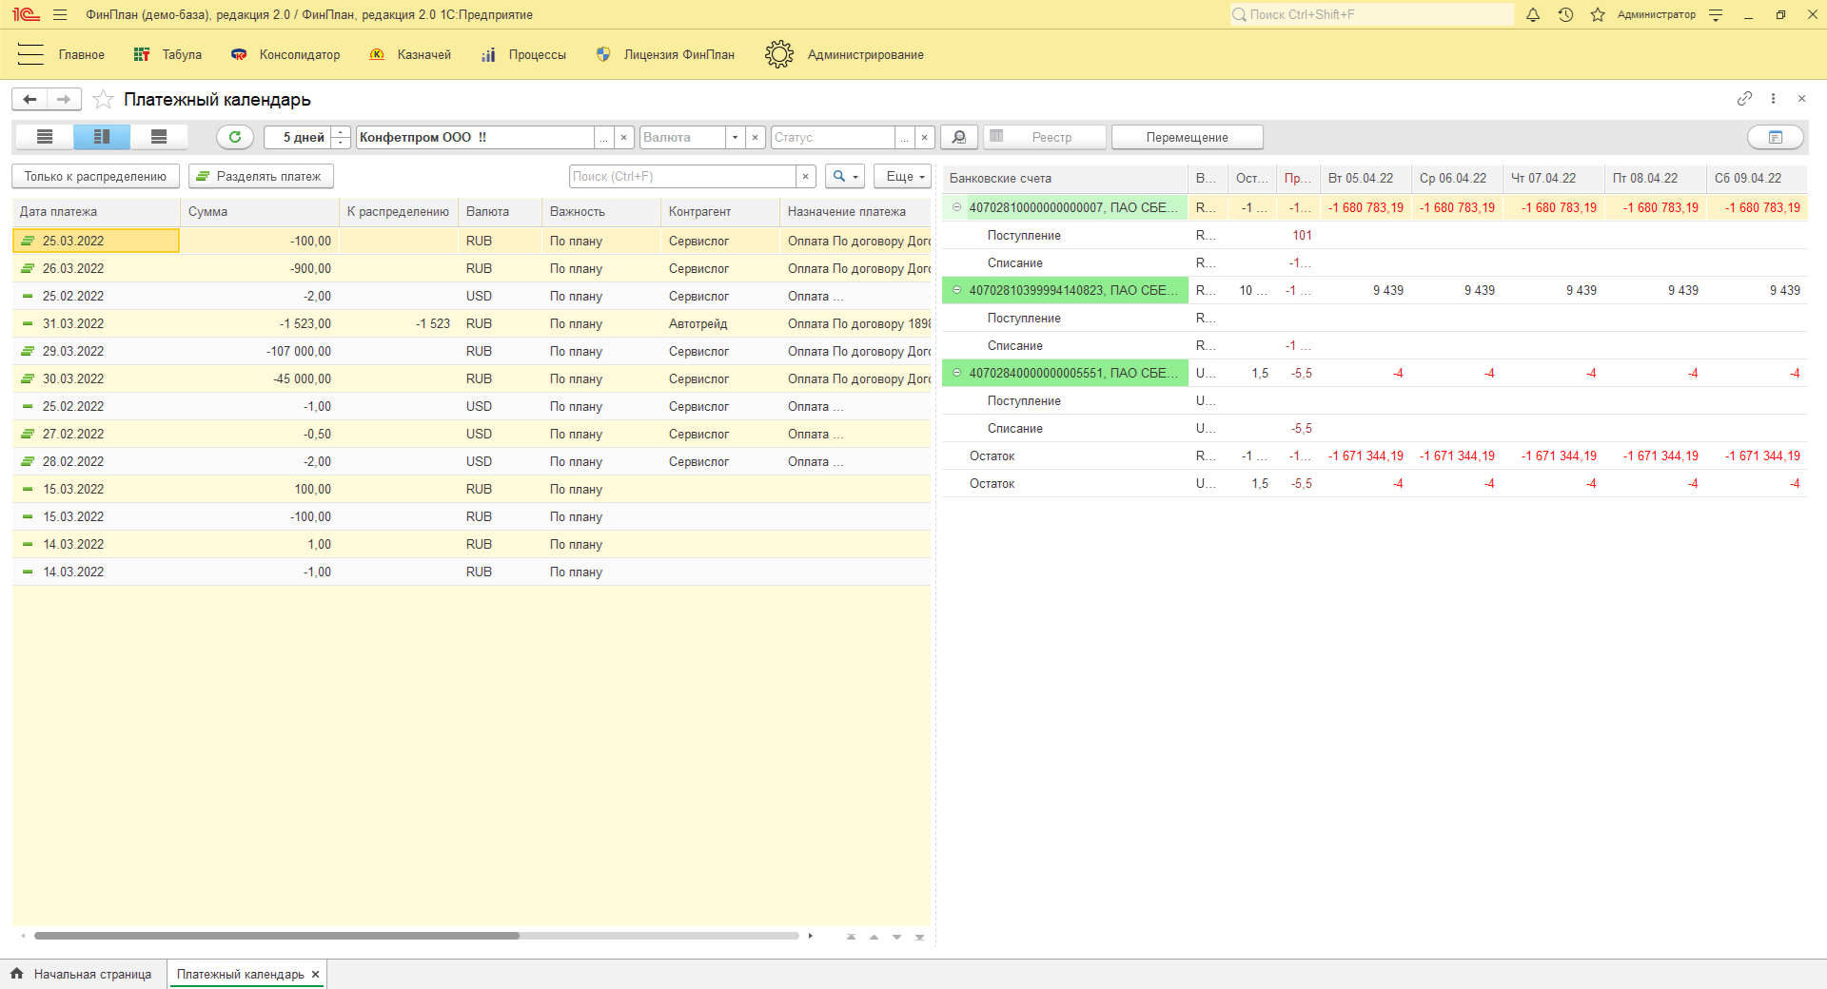
Task: Jump to the list's last row arrow
Action: 919,937
